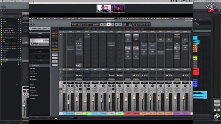Select the "Funky Rock" preset

[32, 76]
